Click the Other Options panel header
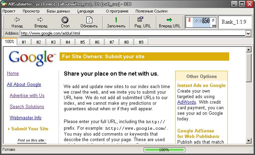 click(201, 76)
